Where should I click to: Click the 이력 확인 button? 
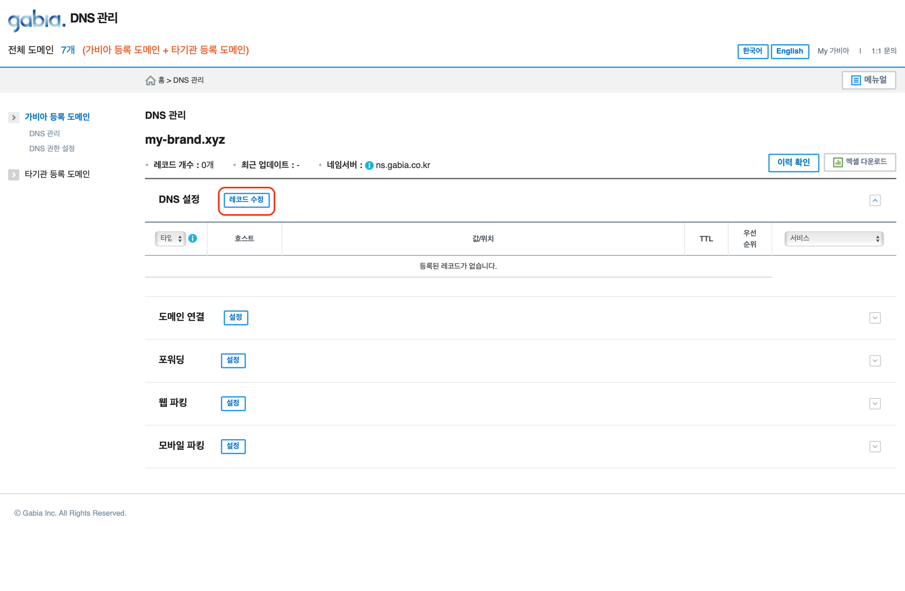click(x=793, y=162)
